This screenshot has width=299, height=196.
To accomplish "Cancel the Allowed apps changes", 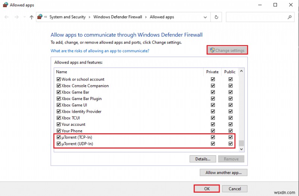I will pyautogui.click(x=235, y=189).
